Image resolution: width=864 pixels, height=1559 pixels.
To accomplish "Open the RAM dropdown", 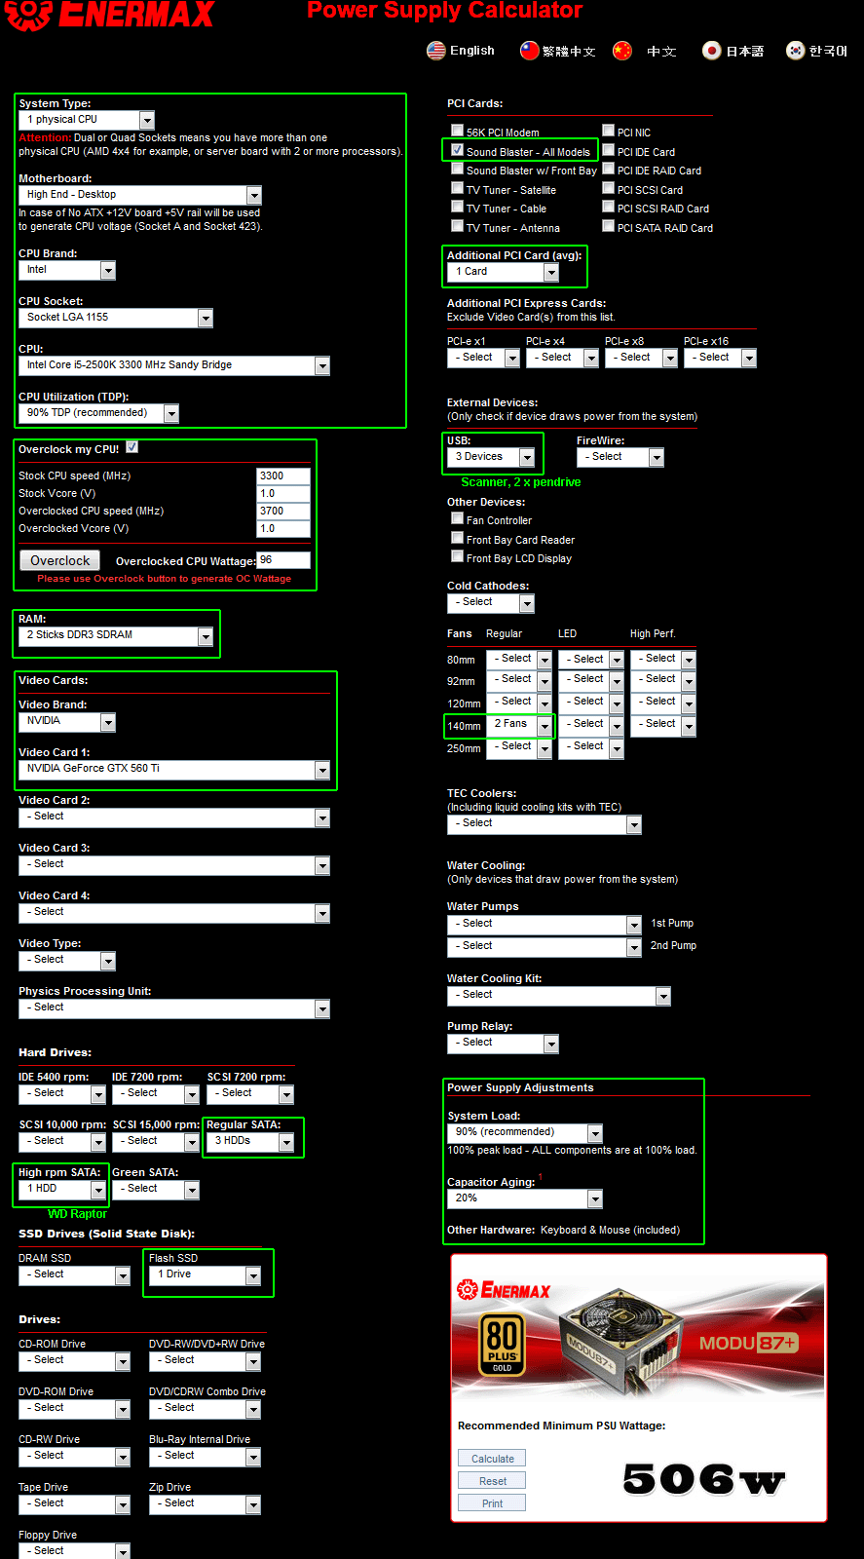I will (116, 635).
